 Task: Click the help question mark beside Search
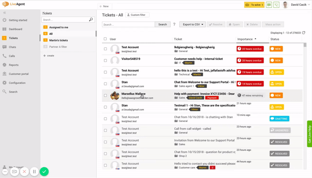174,25
